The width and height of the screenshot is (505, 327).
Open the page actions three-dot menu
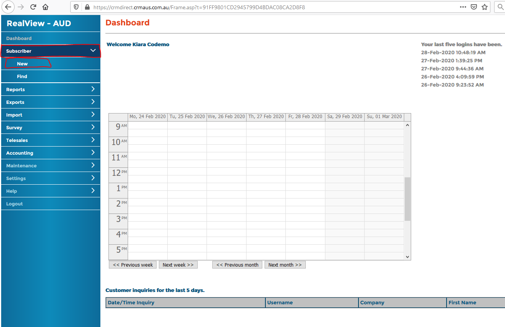click(463, 7)
